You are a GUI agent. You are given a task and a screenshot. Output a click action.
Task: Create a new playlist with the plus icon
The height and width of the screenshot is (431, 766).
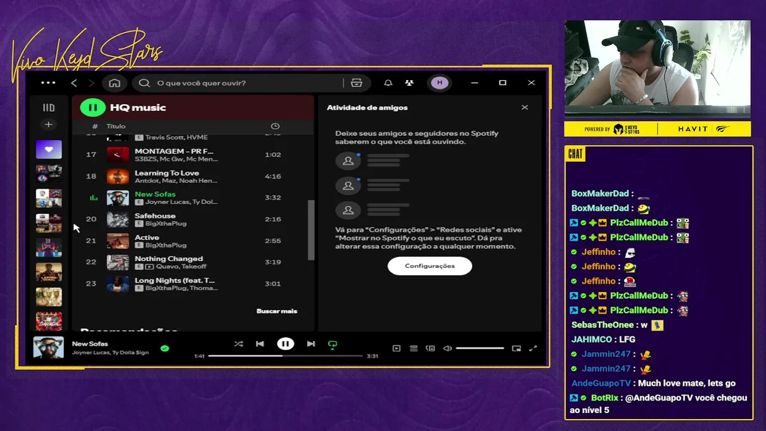(x=48, y=125)
